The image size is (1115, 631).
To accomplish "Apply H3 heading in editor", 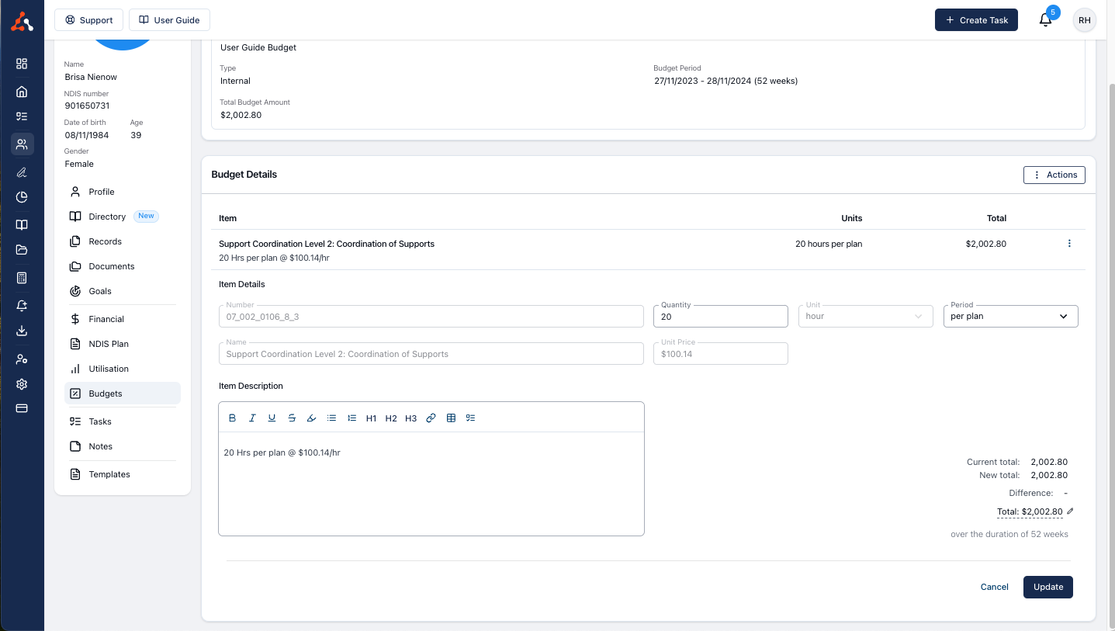I will pyautogui.click(x=410, y=418).
